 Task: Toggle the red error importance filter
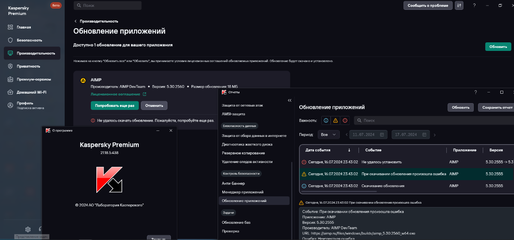pyautogui.click(x=345, y=121)
